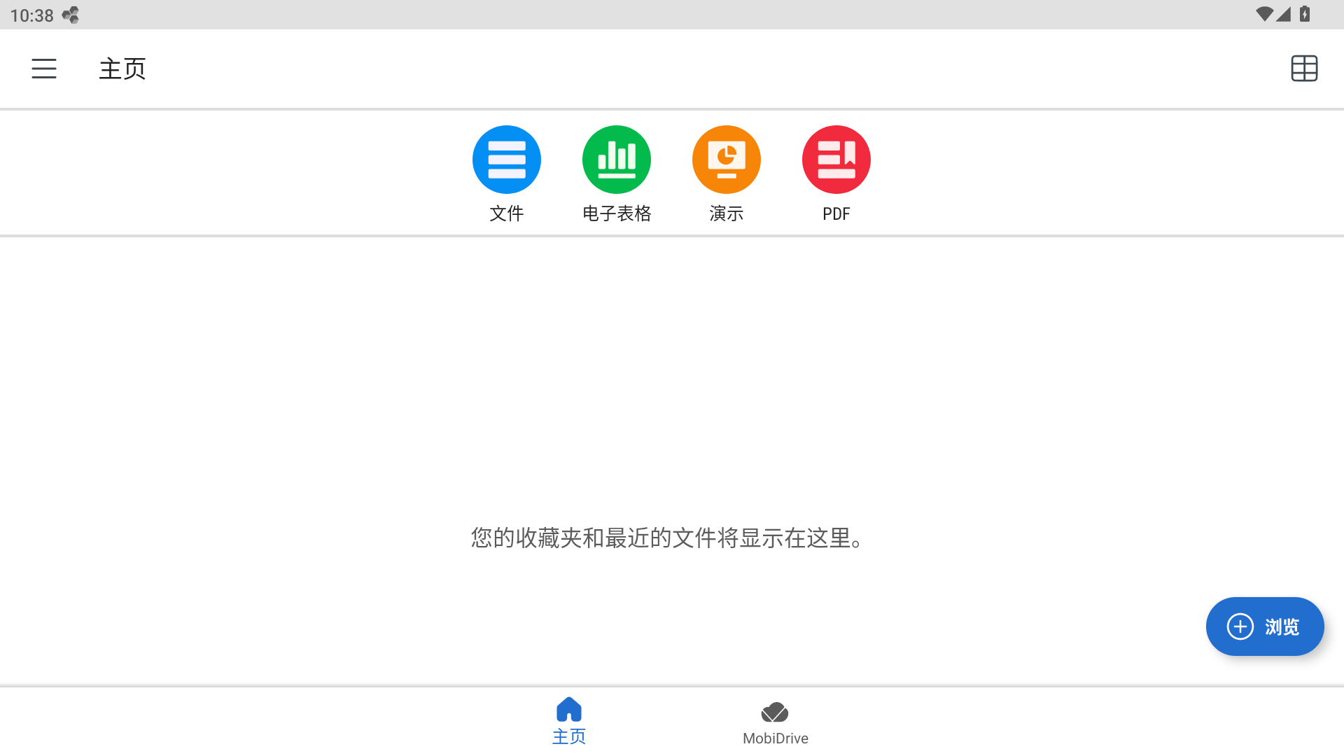
Task: Switch to grid view layout
Action: tap(1304, 69)
